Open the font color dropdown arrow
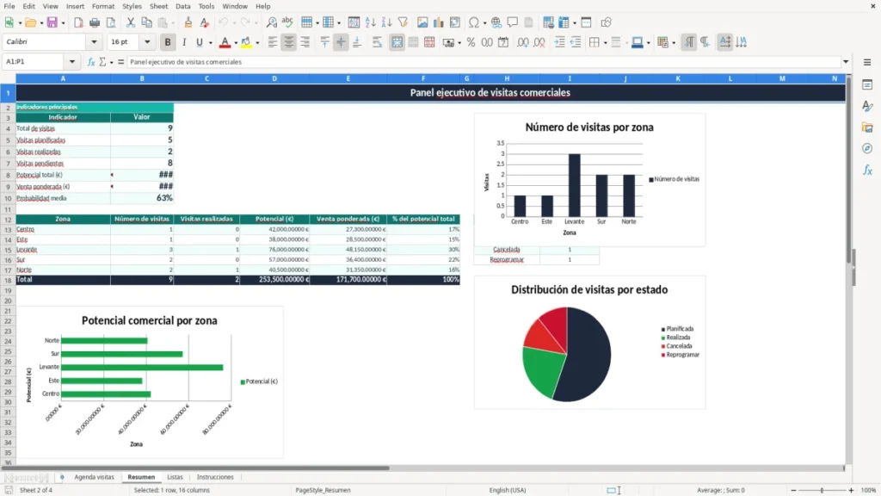The width and height of the screenshot is (881, 496). coord(236,43)
